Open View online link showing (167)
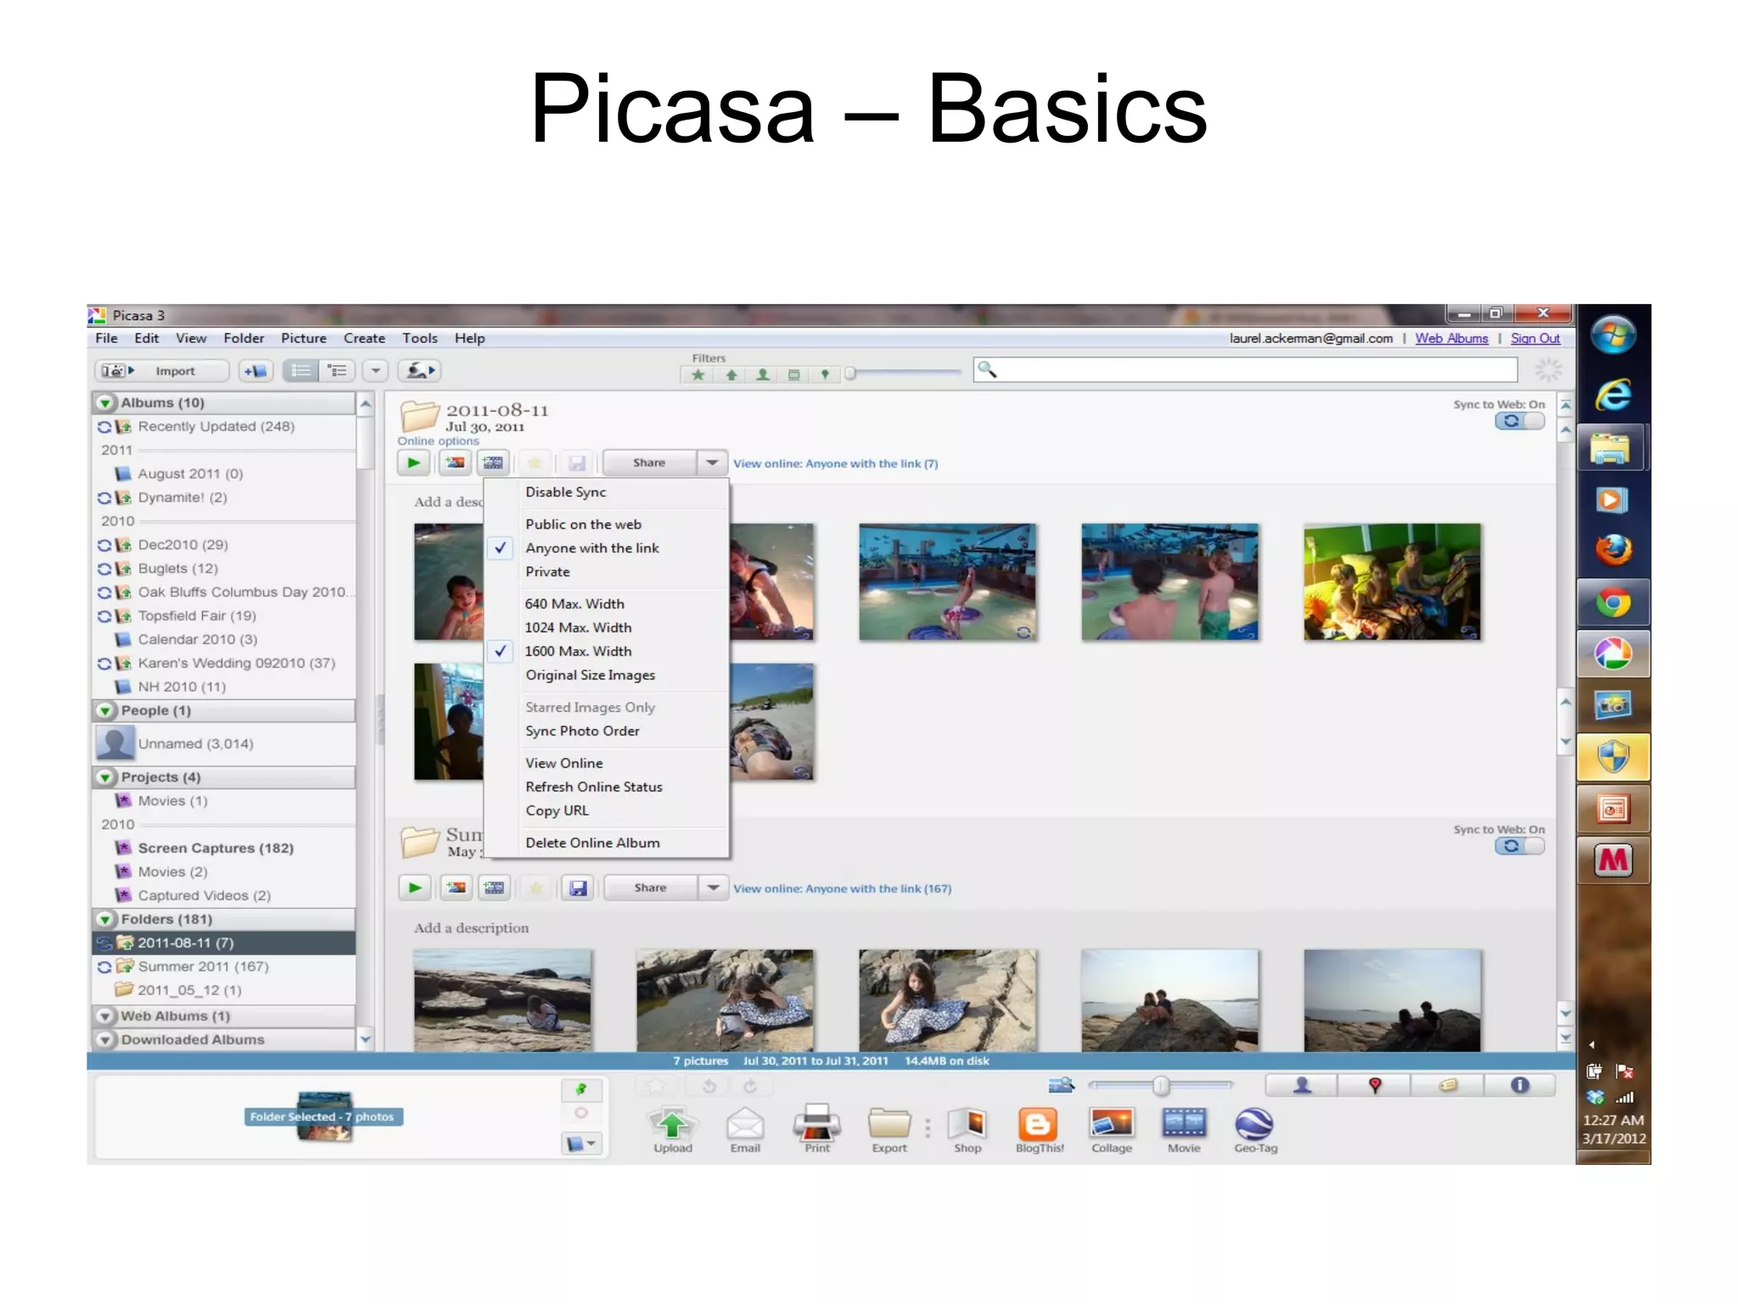 pos(842,889)
